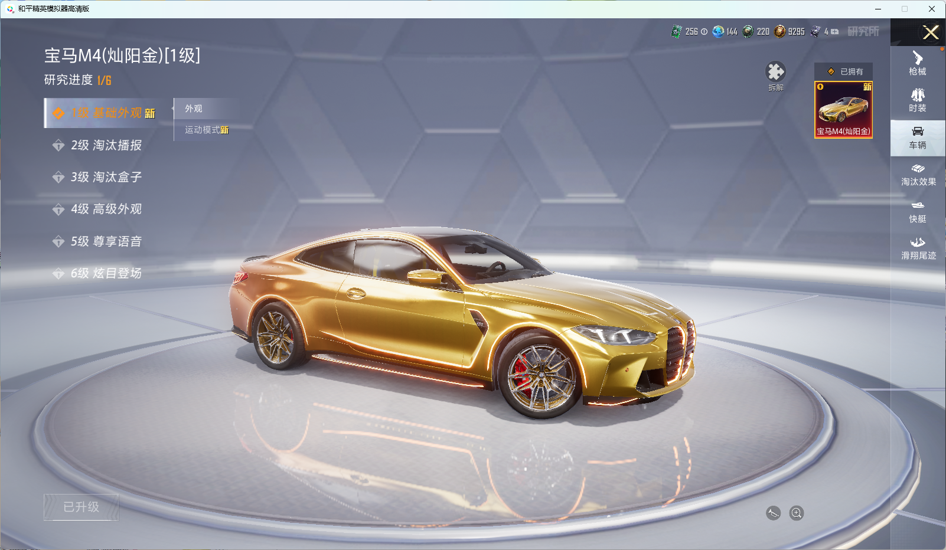The width and height of the screenshot is (946, 550).
Task: Open the 滑翔尾迹 glide trail category
Action: tap(918, 248)
